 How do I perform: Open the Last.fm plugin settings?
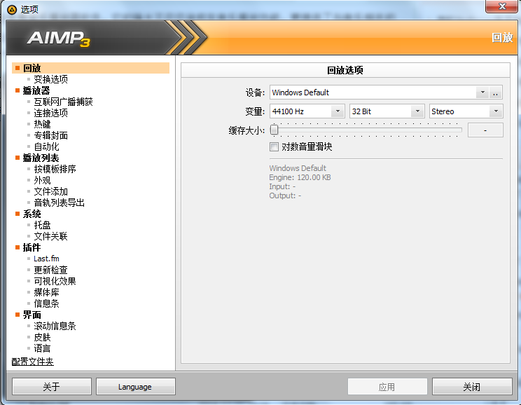(46, 259)
